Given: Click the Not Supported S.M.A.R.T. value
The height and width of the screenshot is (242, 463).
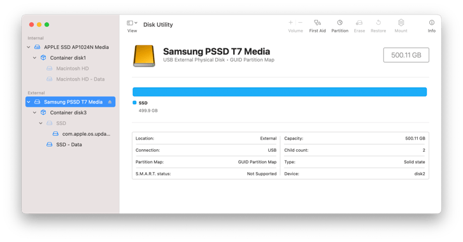Looking at the screenshot, I should [262, 173].
